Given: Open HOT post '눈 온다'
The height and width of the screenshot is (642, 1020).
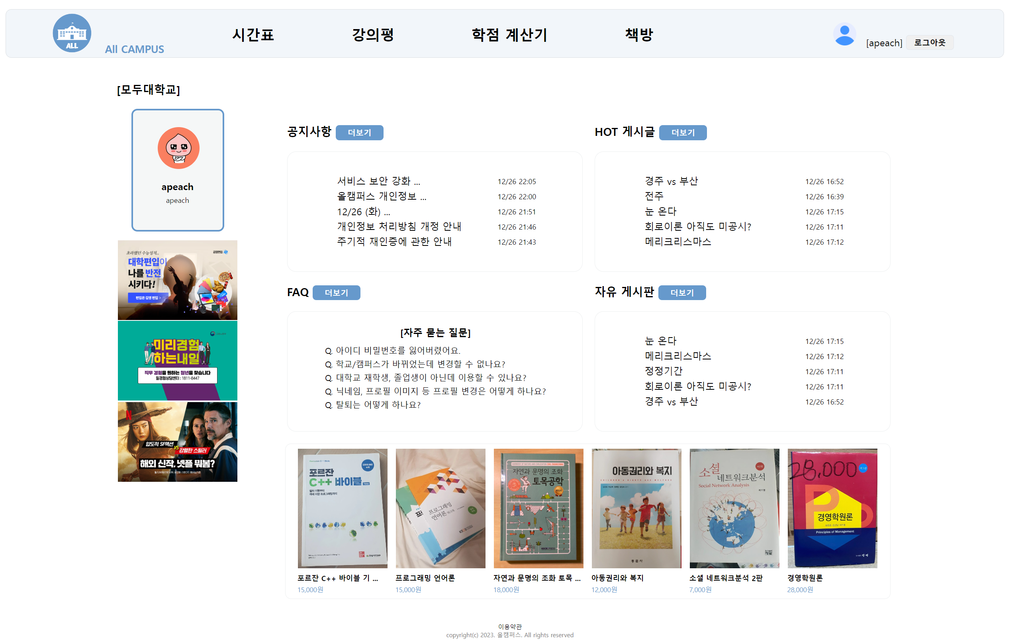Looking at the screenshot, I should (661, 212).
